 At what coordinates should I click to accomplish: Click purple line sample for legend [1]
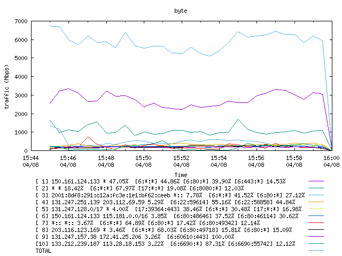pos(316,181)
